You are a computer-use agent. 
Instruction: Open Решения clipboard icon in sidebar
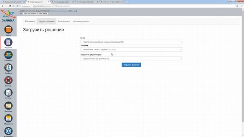8,42
